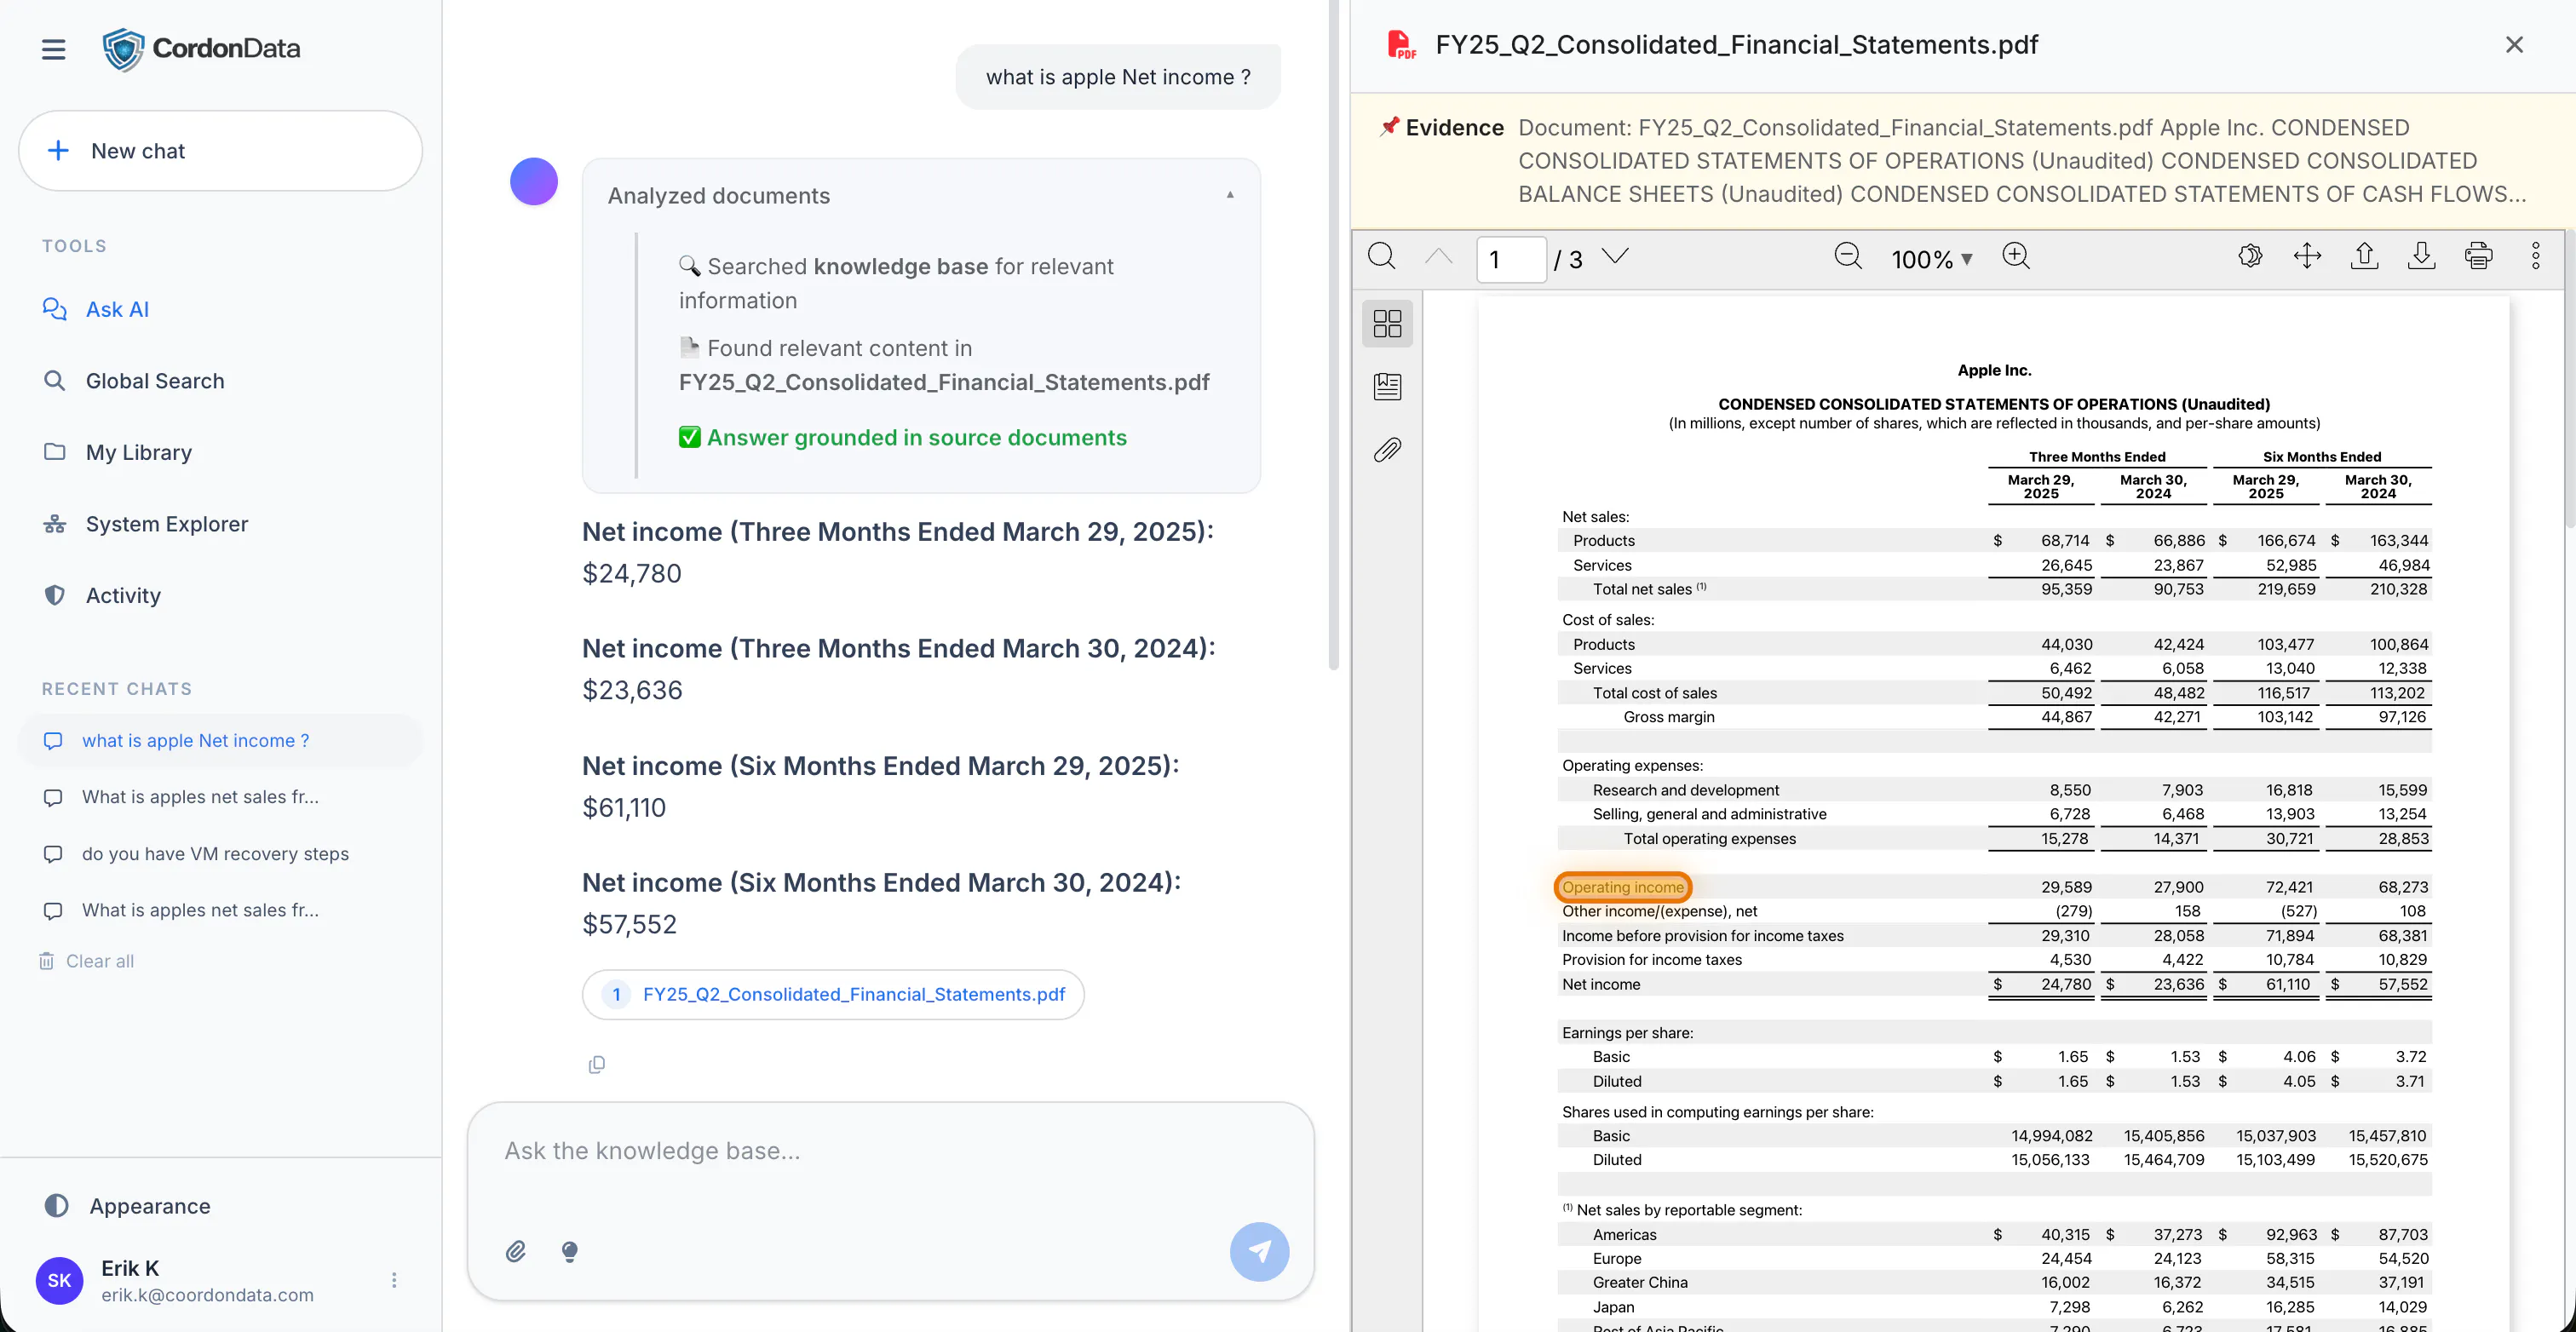Click the assistant purple avatar

pos(534,182)
